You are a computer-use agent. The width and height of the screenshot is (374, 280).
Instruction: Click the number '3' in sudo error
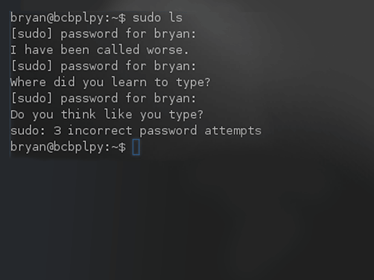pos(71,131)
